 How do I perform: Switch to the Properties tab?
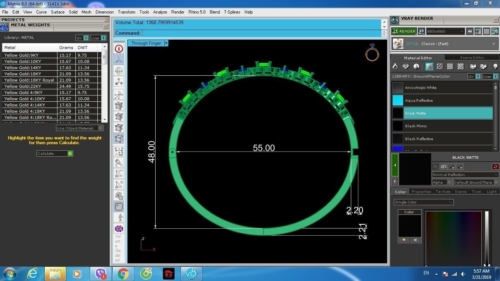coord(421,191)
